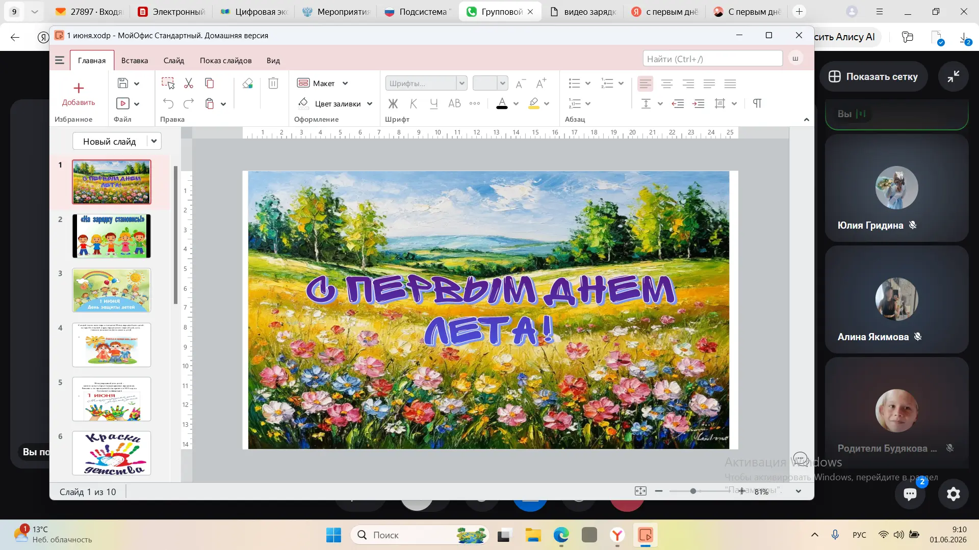Redo the last undone action

click(189, 104)
